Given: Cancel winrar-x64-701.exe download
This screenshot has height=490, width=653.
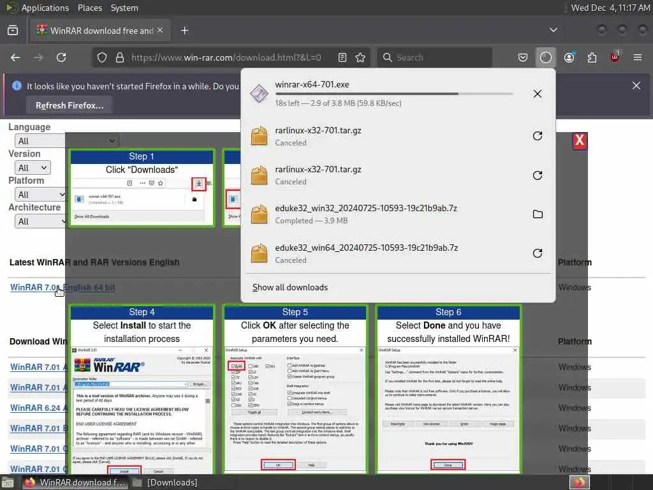Looking at the screenshot, I should click(x=538, y=94).
